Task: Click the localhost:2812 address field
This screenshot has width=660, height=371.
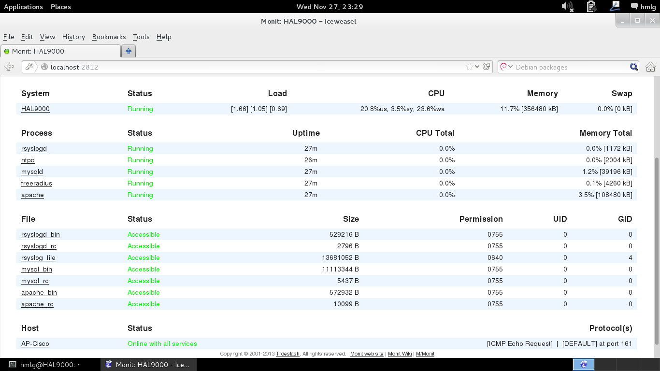Action: [256, 67]
